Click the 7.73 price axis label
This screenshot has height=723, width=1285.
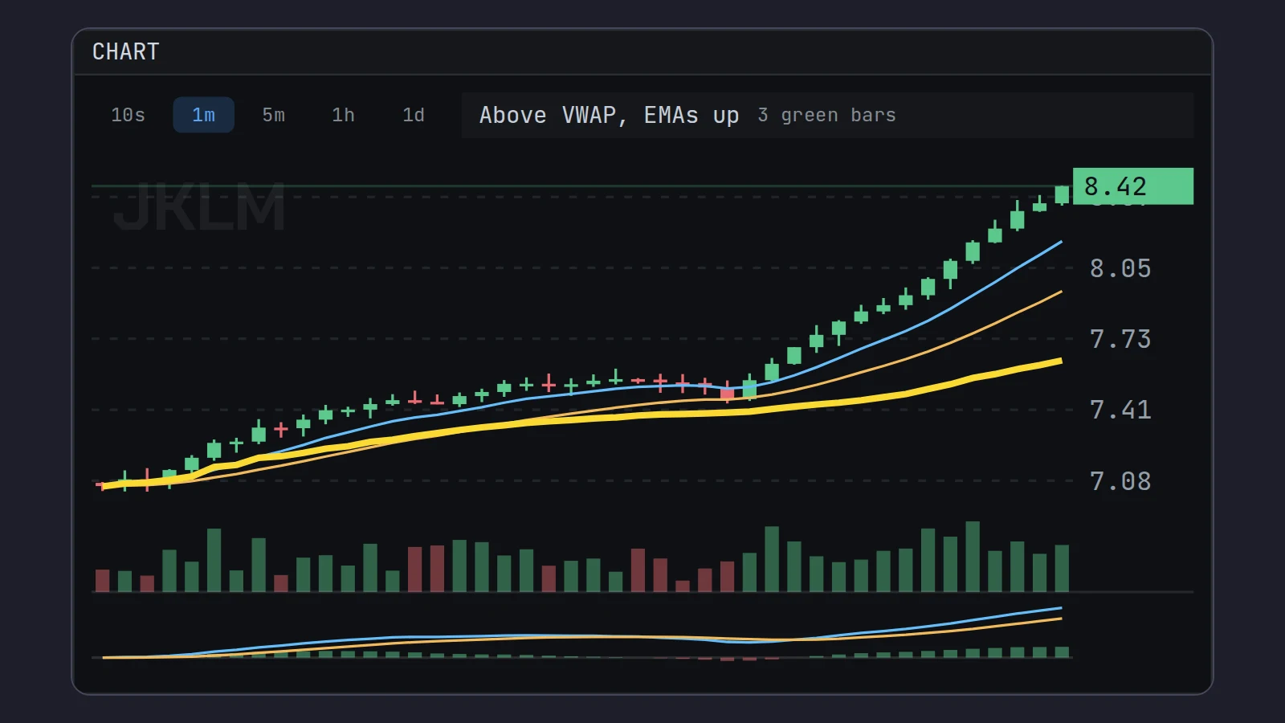coord(1120,339)
